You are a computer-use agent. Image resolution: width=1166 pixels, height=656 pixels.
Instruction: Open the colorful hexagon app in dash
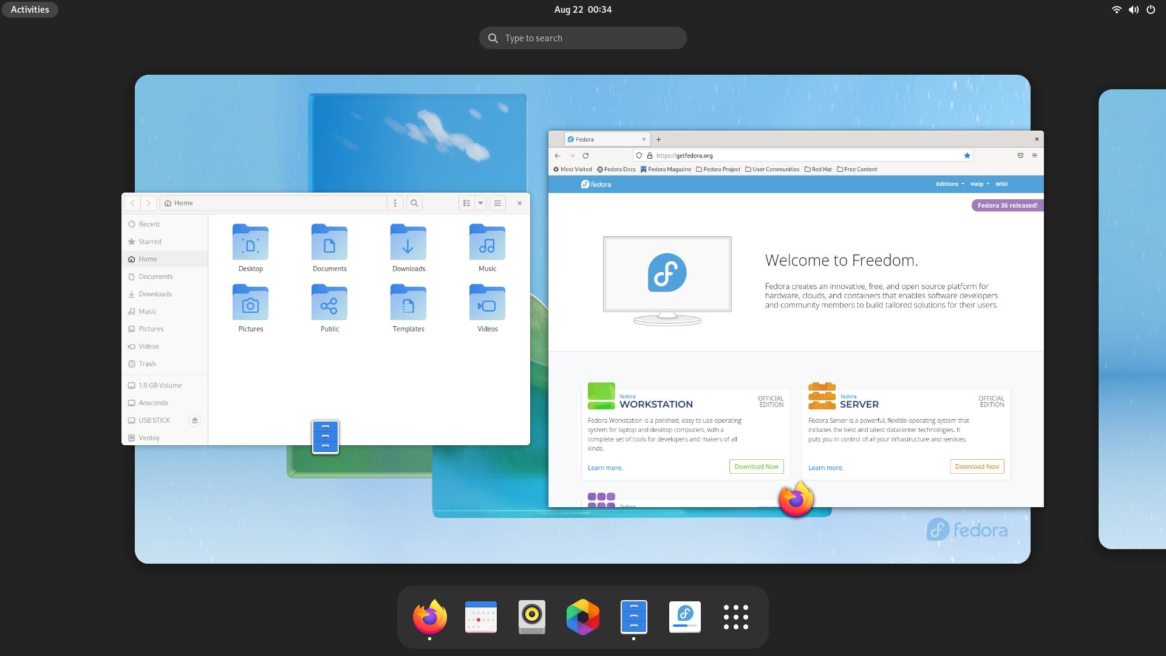click(x=582, y=617)
